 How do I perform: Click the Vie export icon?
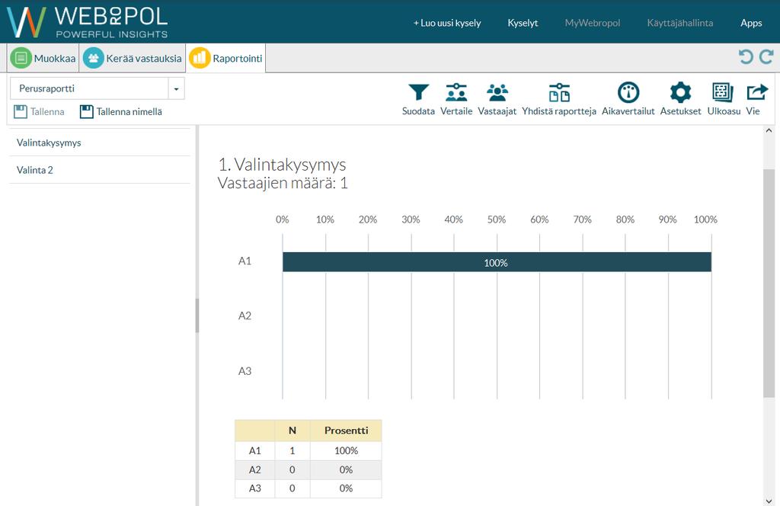pyautogui.click(x=757, y=92)
